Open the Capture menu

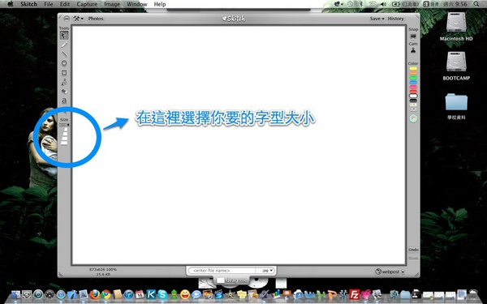(87, 4)
